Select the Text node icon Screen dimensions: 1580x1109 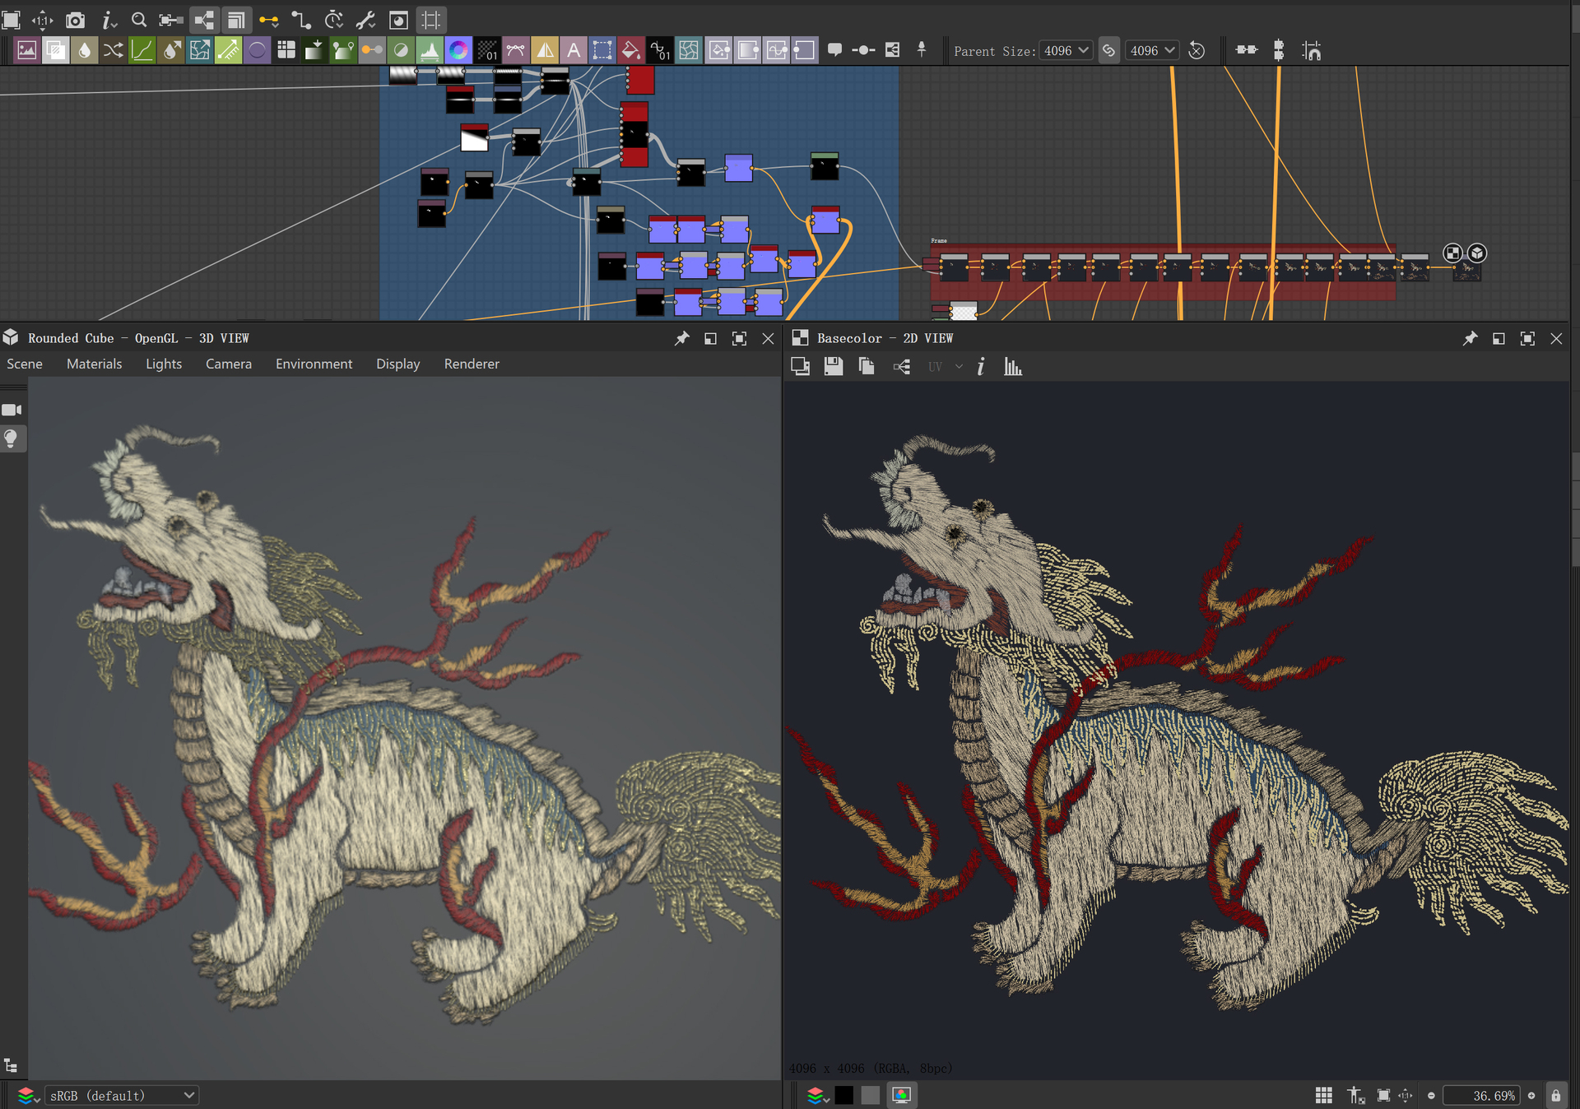click(x=574, y=50)
